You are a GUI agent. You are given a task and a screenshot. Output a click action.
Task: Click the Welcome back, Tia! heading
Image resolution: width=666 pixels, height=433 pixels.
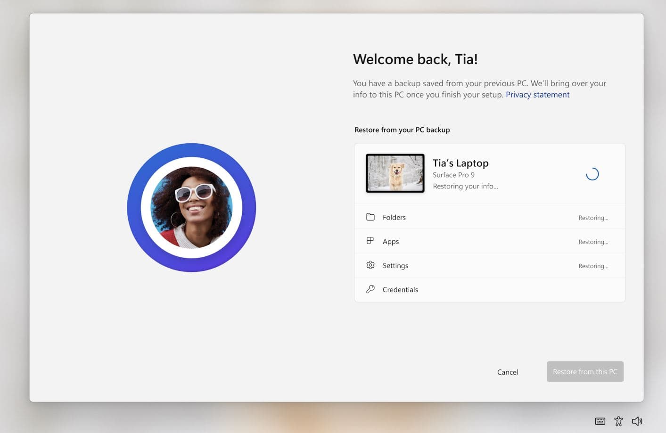[415, 59]
